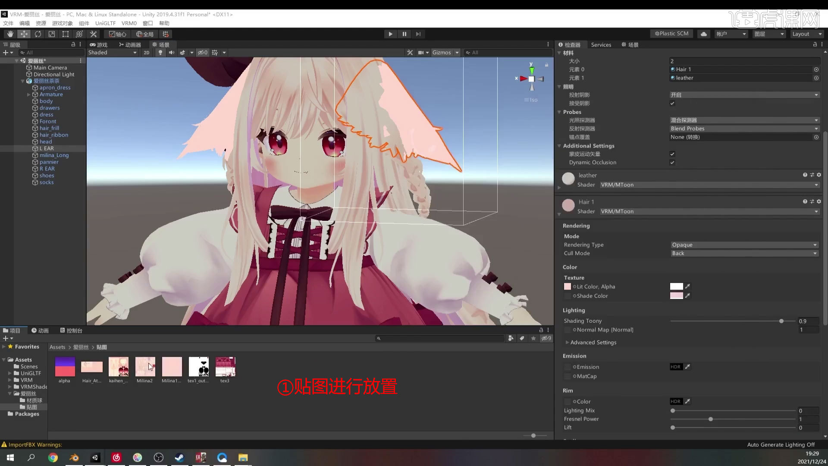828x466 pixels.
Task: Open the VRM0 menu
Action: pos(129,23)
